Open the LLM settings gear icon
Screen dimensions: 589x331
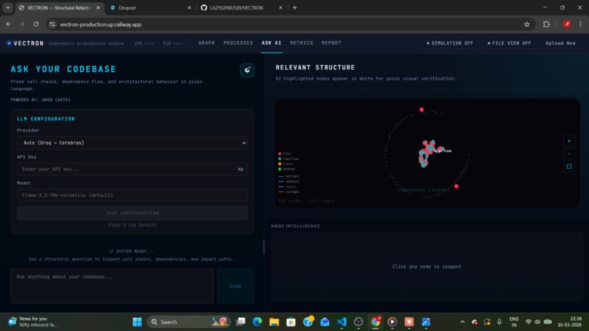(x=247, y=70)
